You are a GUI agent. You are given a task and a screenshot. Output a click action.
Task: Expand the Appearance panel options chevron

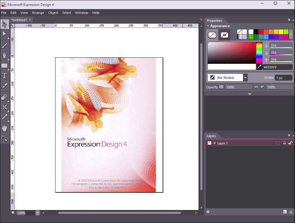pyautogui.click(x=250, y=94)
